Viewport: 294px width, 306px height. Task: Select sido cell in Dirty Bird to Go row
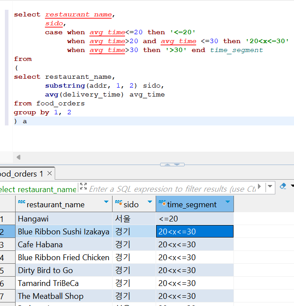[134, 270]
